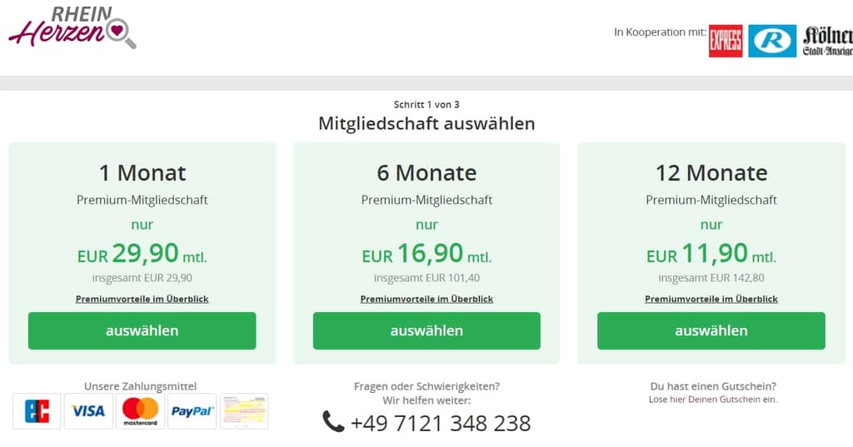Select the 1 Monat membership

coord(142,330)
